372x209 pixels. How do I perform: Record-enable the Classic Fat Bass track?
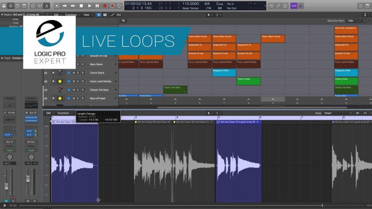tap(83, 90)
